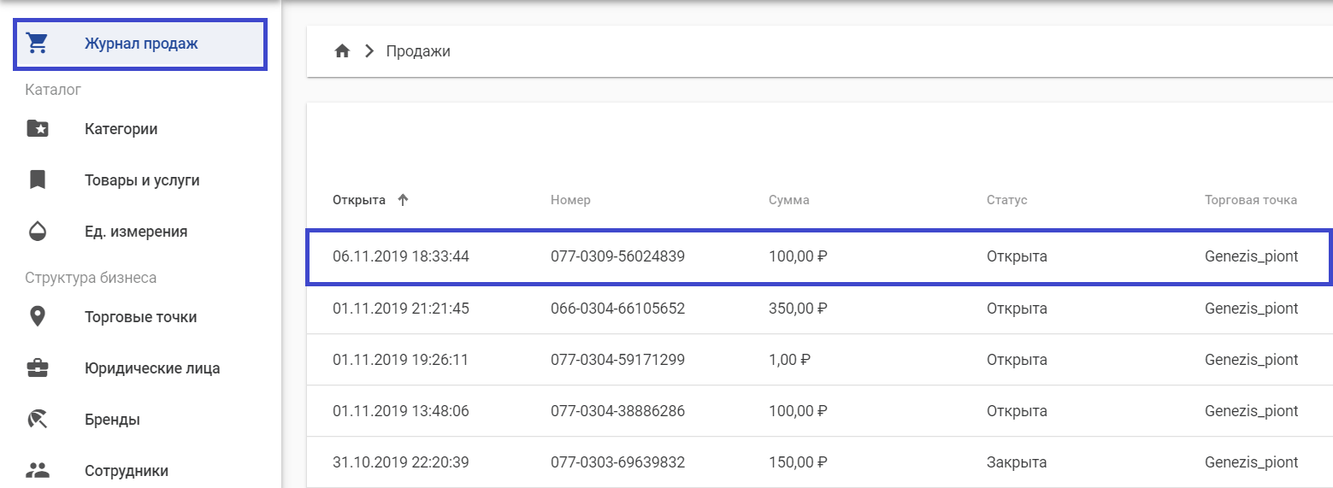Viewport: 1333px width, 488px height.
Task: Click the shopping cart icon for Журнал продаж
Action: coord(37,44)
